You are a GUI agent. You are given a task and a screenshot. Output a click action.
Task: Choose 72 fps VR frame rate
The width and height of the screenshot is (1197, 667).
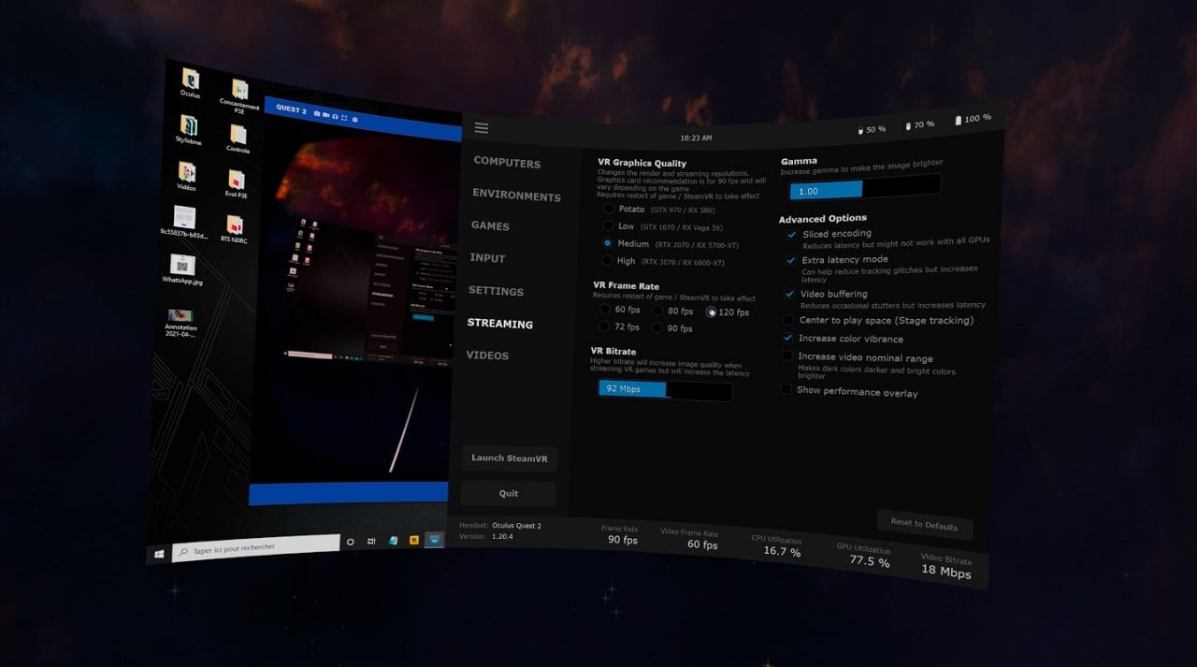click(x=604, y=326)
